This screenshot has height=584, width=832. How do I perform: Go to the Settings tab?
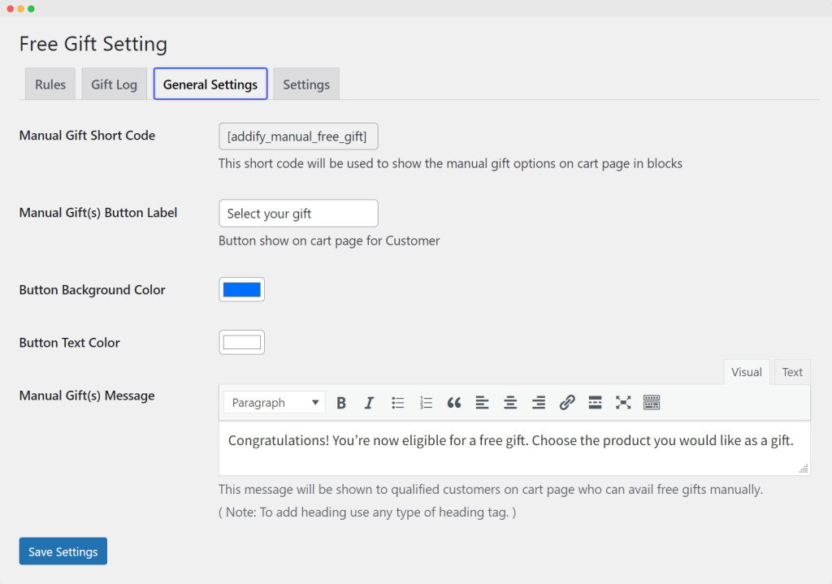[x=306, y=84]
